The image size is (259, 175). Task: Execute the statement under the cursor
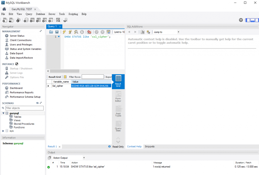coord(70,32)
